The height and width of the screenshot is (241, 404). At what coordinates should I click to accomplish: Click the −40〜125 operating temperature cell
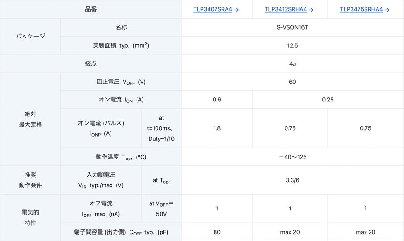click(293, 157)
